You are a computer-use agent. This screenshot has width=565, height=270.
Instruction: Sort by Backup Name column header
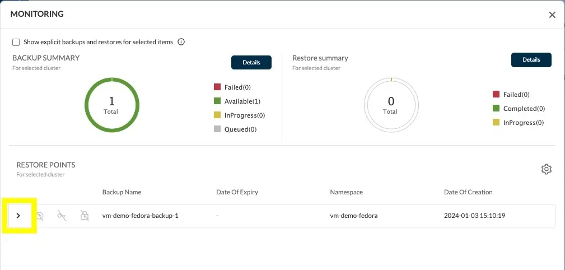[x=122, y=192]
